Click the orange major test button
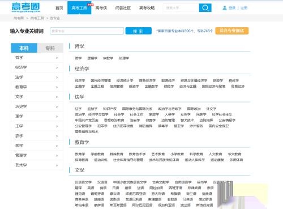This screenshot has height=209, width=283. 232,31
